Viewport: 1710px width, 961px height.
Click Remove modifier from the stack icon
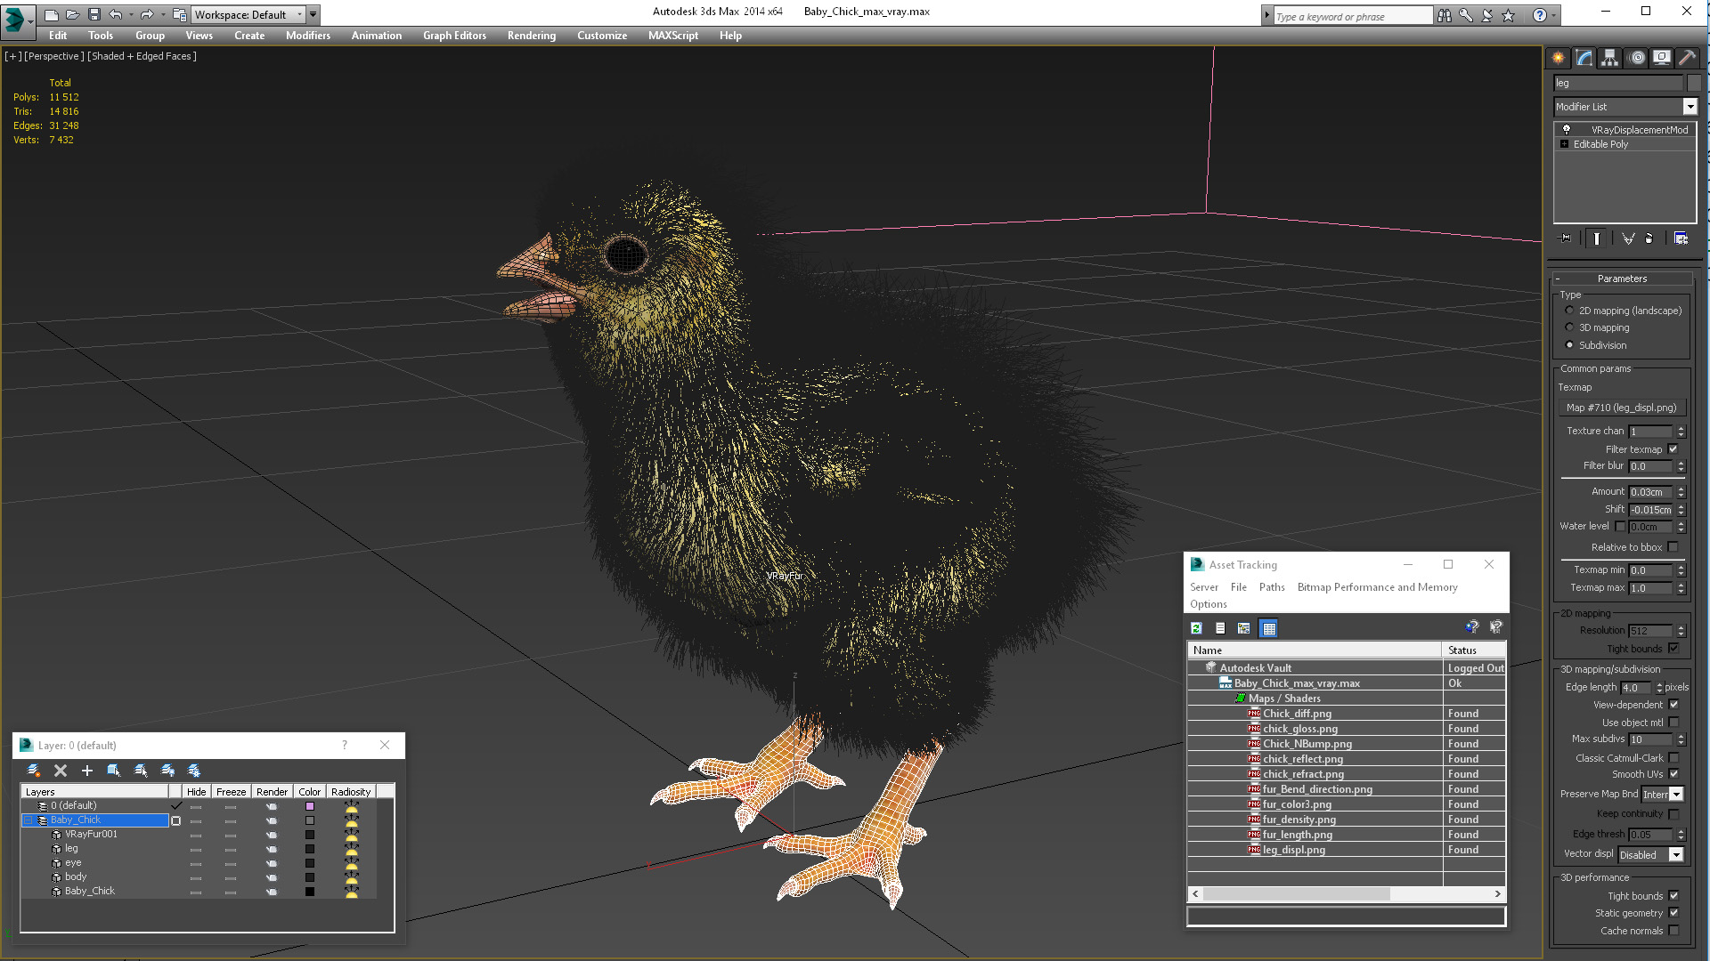coord(1649,238)
